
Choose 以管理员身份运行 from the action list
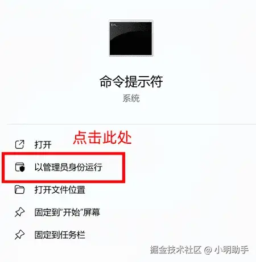[x=68, y=167]
